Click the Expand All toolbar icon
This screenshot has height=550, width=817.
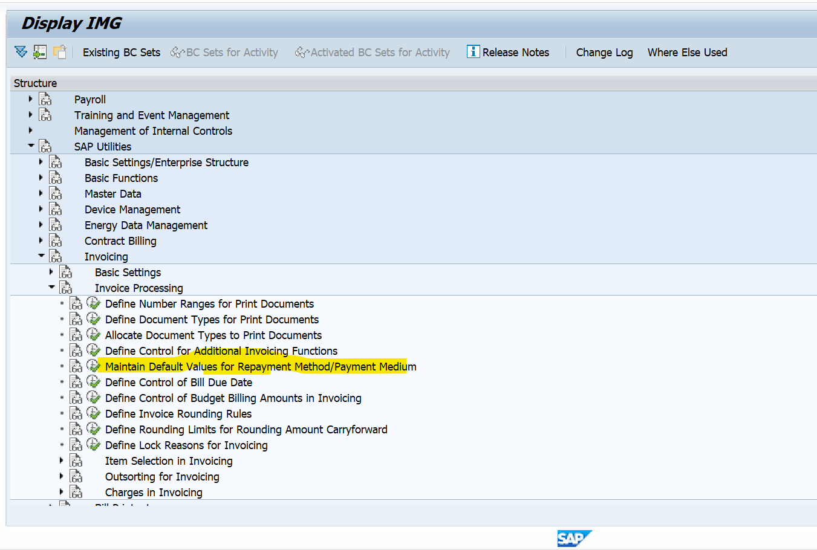pyautogui.click(x=21, y=52)
